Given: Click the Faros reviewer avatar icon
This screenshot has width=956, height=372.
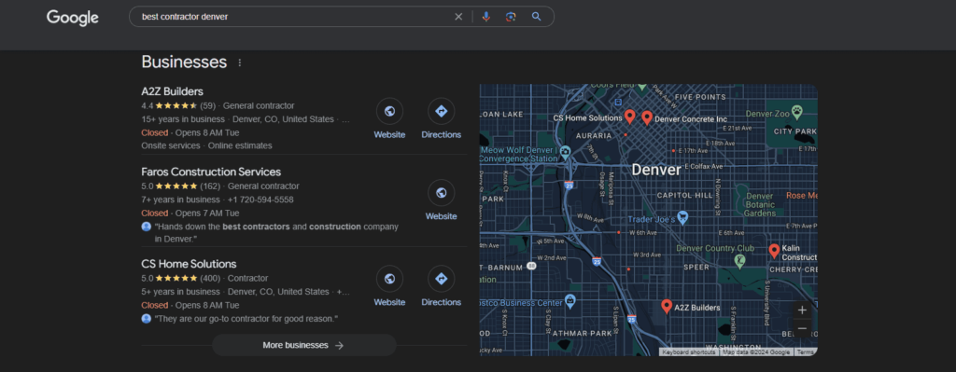Looking at the screenshot, I should 147,227.
